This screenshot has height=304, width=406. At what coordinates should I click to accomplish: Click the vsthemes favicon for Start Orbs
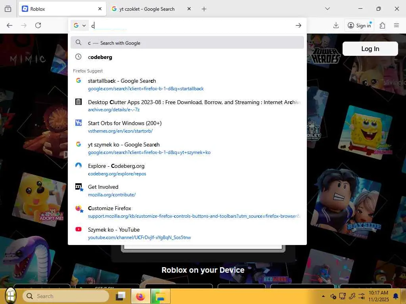(78, 123)
